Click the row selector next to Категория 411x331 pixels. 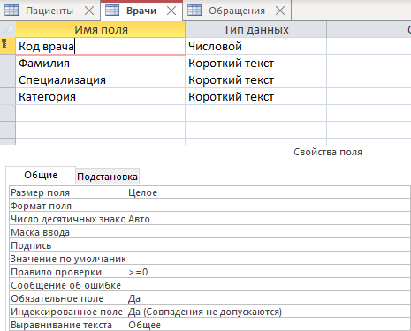[8, 96]
